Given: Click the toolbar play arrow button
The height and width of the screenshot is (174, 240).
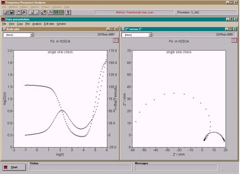Looking at the screenshot, I should [31, 13].
